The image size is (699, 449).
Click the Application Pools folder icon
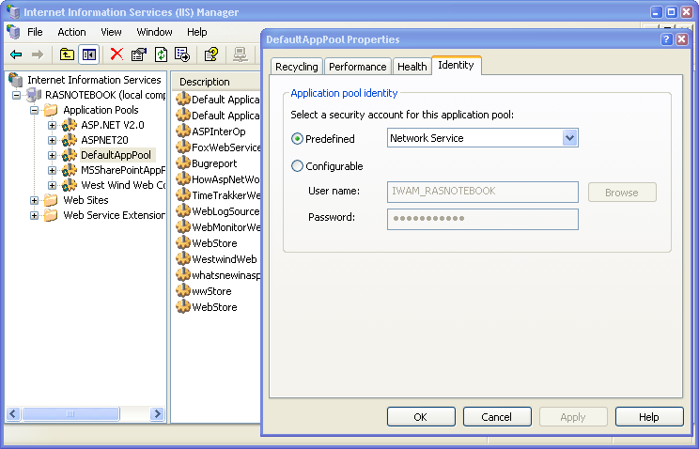[51, 110]
